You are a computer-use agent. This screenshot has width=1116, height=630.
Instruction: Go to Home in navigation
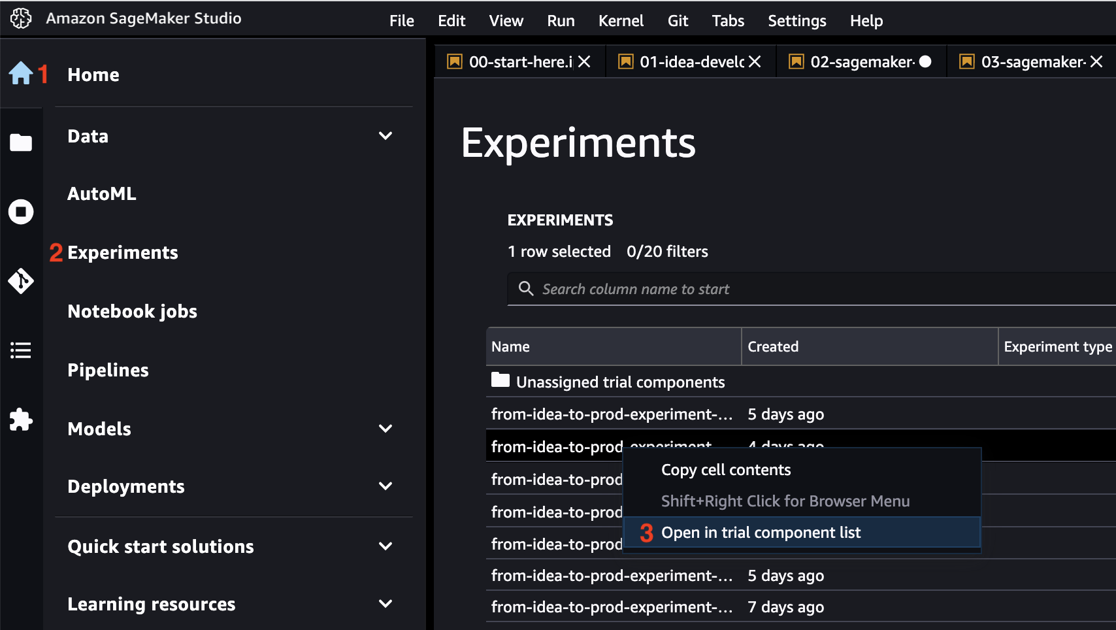(x=93, y=75)
